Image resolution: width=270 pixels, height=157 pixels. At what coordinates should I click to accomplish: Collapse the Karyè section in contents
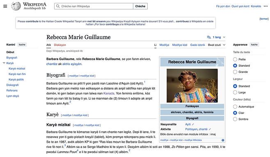click(x=4, y=63)
